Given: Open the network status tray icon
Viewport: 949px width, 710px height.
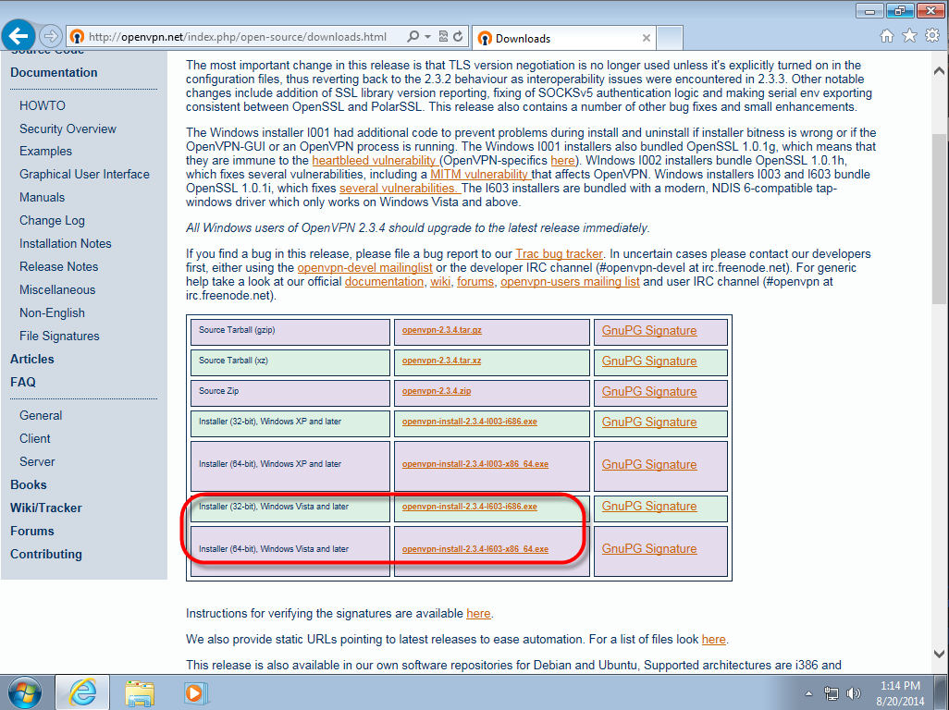Looking at the screenshot, I should (x=831, y=693).
